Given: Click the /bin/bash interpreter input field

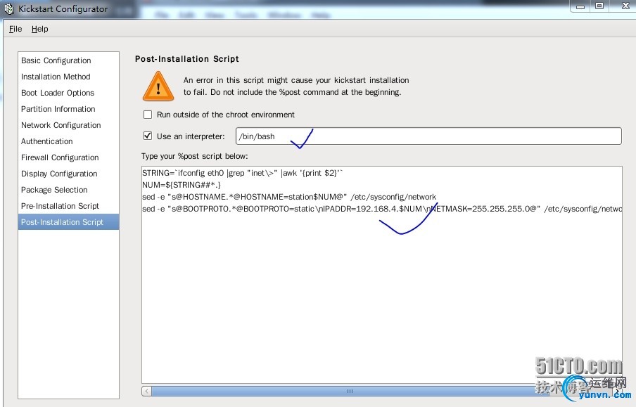Looking at the screenshot, I should [x=428, y=136].
